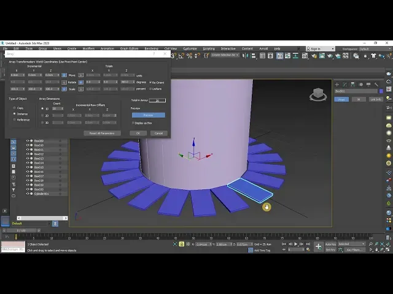This screenshot has height=294, width=393.
Task: Click the Preview button in Array dialog
Action: (148, 115)
